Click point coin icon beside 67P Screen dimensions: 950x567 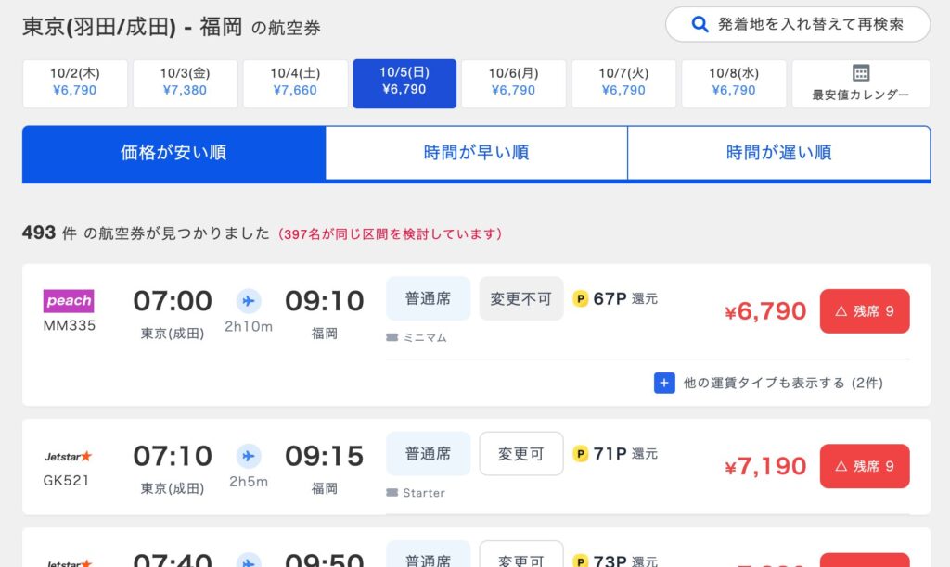[x=581, y=298]
